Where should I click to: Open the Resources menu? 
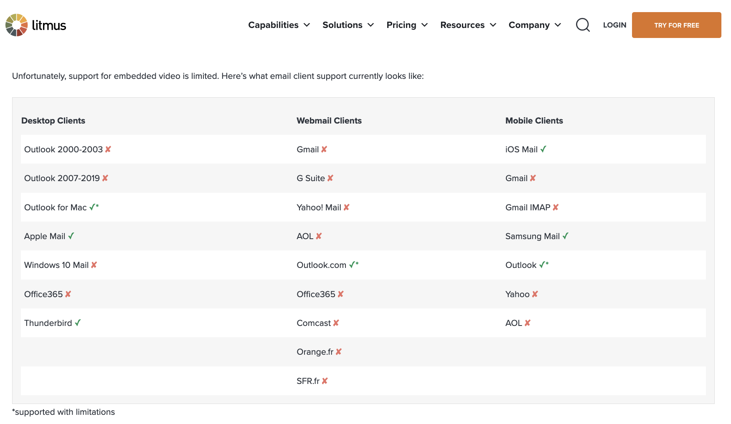pos(462,25)
